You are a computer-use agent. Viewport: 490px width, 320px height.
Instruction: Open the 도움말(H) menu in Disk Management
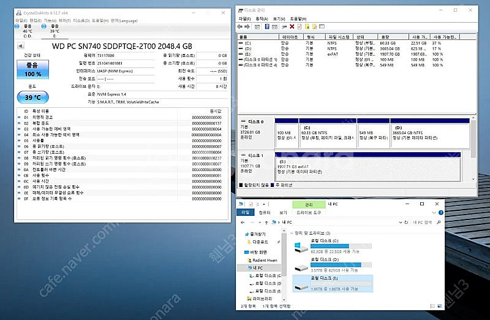point(298,19)
